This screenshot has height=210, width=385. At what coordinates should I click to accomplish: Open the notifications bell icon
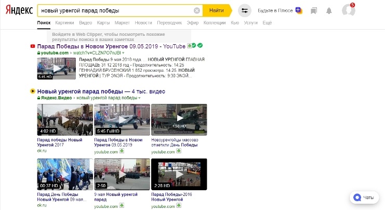coord(329,10)
